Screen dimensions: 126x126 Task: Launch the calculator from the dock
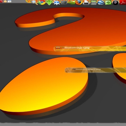tap(94, 3)
